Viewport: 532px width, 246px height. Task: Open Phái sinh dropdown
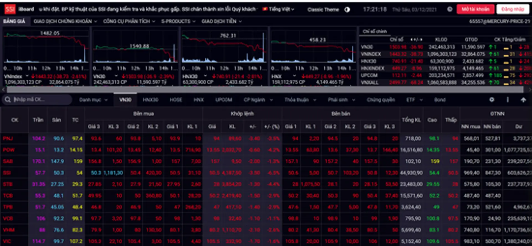[341, 100]
